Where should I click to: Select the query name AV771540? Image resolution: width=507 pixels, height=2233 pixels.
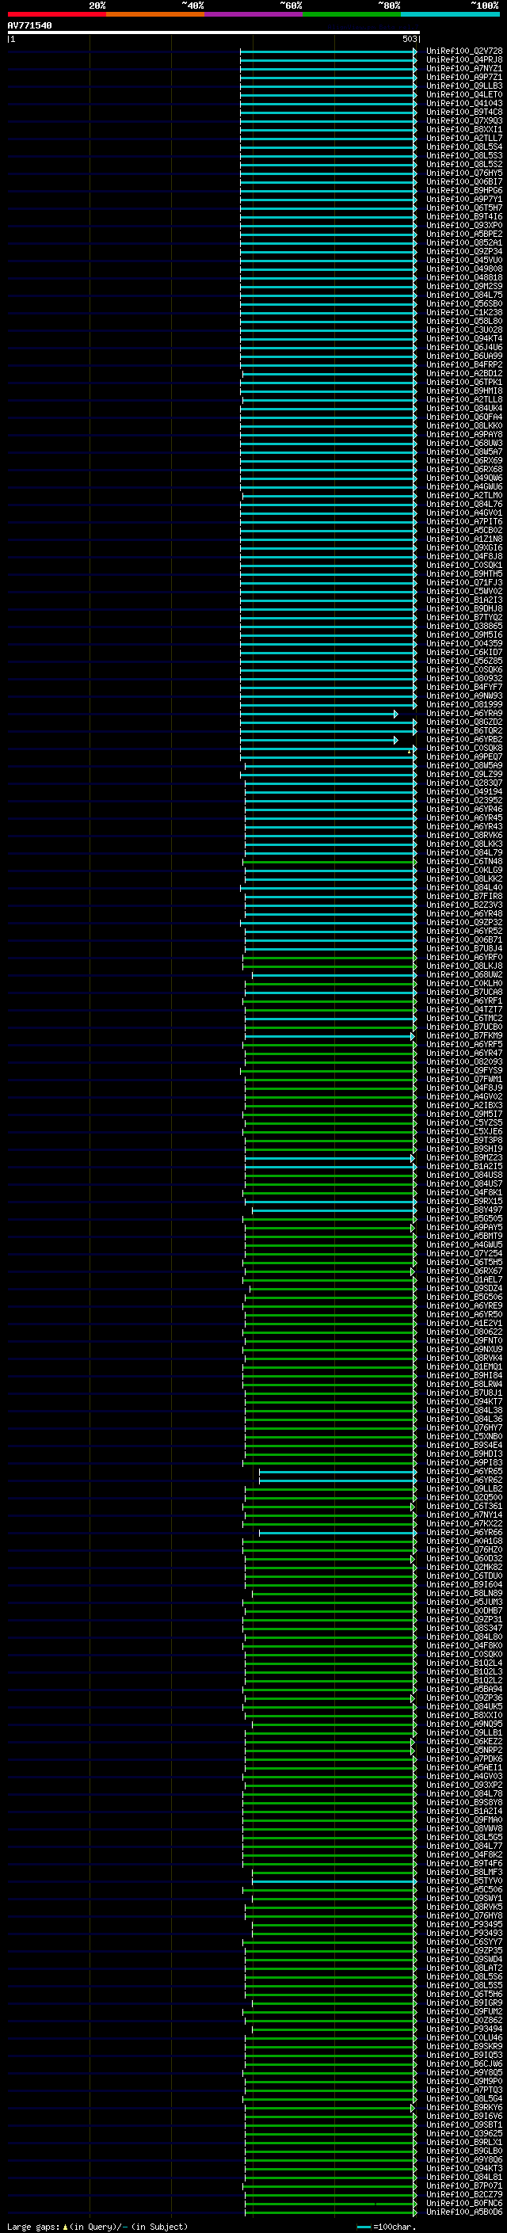(29, 25)
